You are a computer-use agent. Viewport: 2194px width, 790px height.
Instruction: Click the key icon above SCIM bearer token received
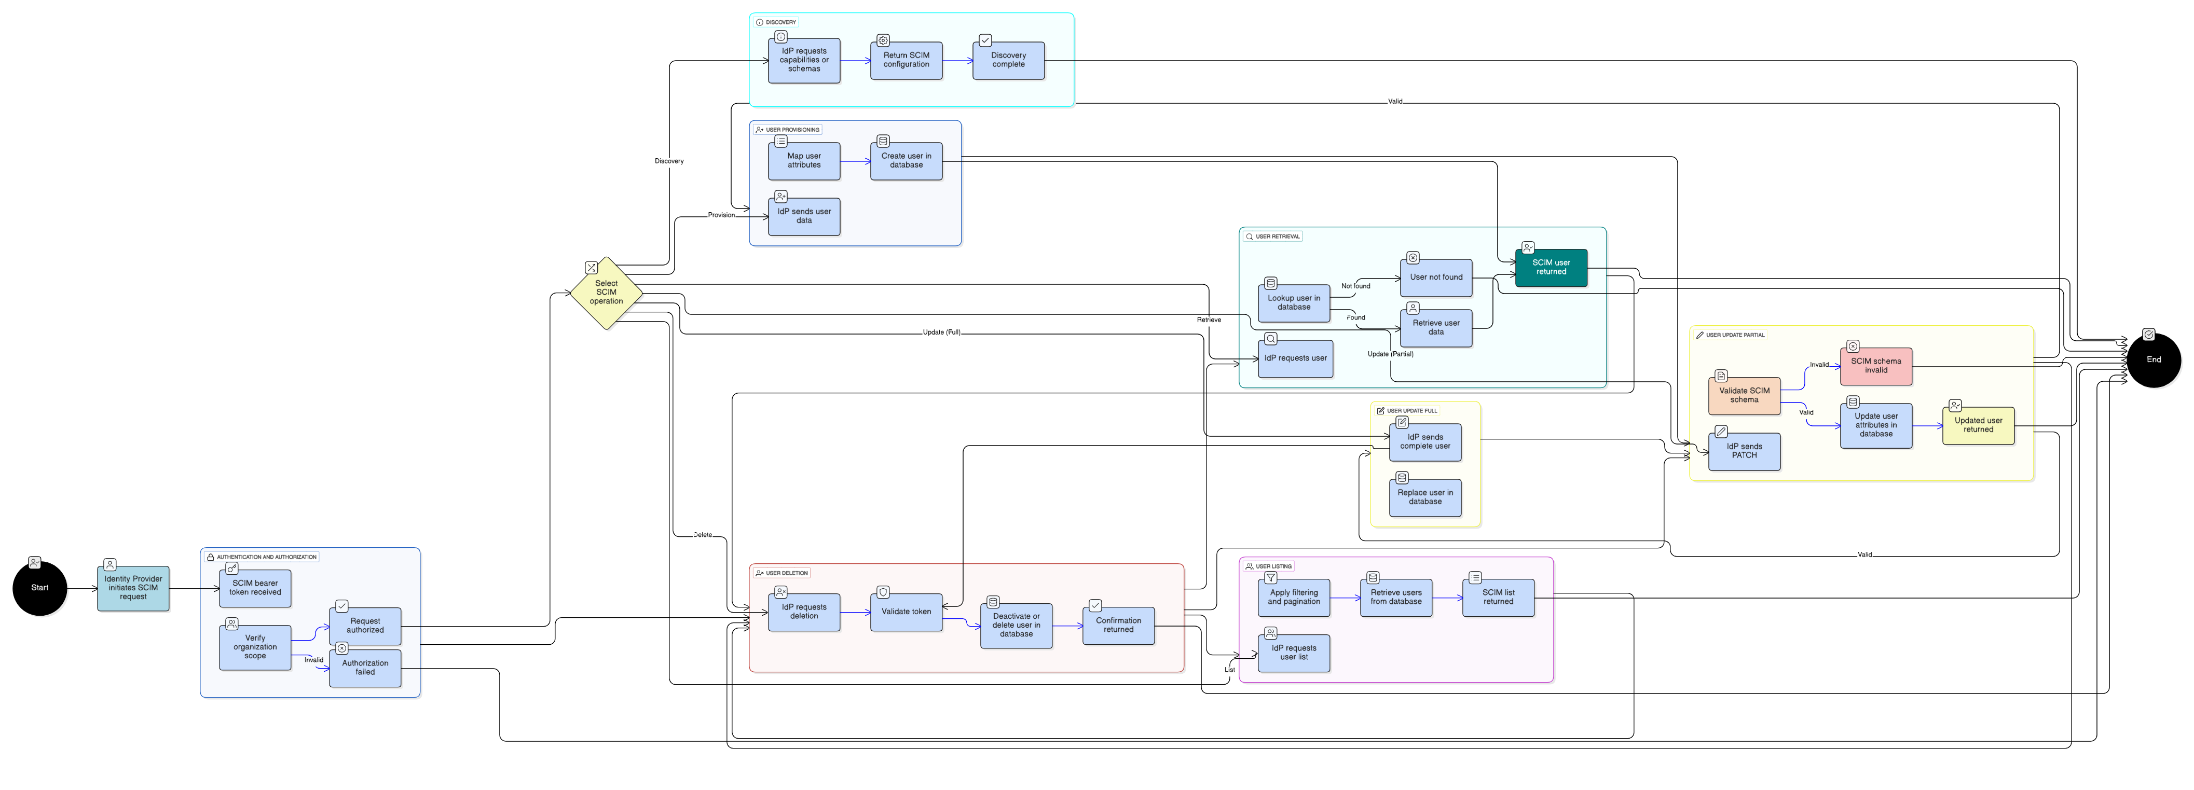tap(231, 568)
